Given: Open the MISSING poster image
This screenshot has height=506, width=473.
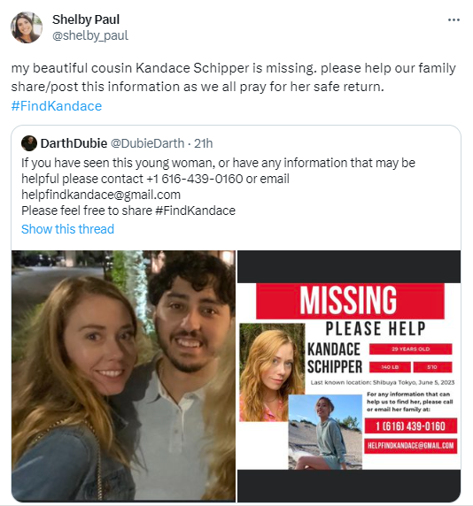Looking at the screenshot, I should point(349,376).
